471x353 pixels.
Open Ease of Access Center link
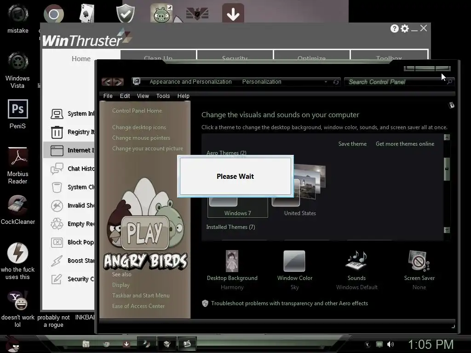138,306
